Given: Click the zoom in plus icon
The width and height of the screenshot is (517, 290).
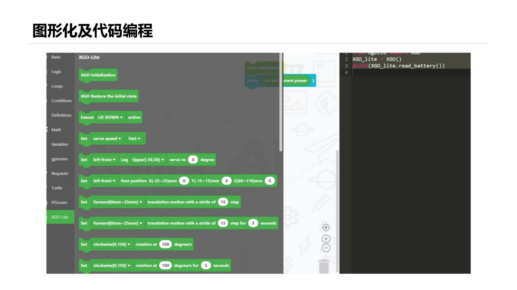Looking at the screenshot, I should [x=326, y=239].
